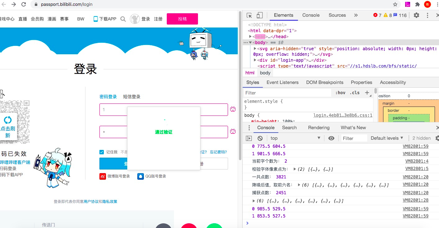The width and height of the screenshot is (439, 228).
Task: Switch to the Sources tab
Action: (337, 15)
